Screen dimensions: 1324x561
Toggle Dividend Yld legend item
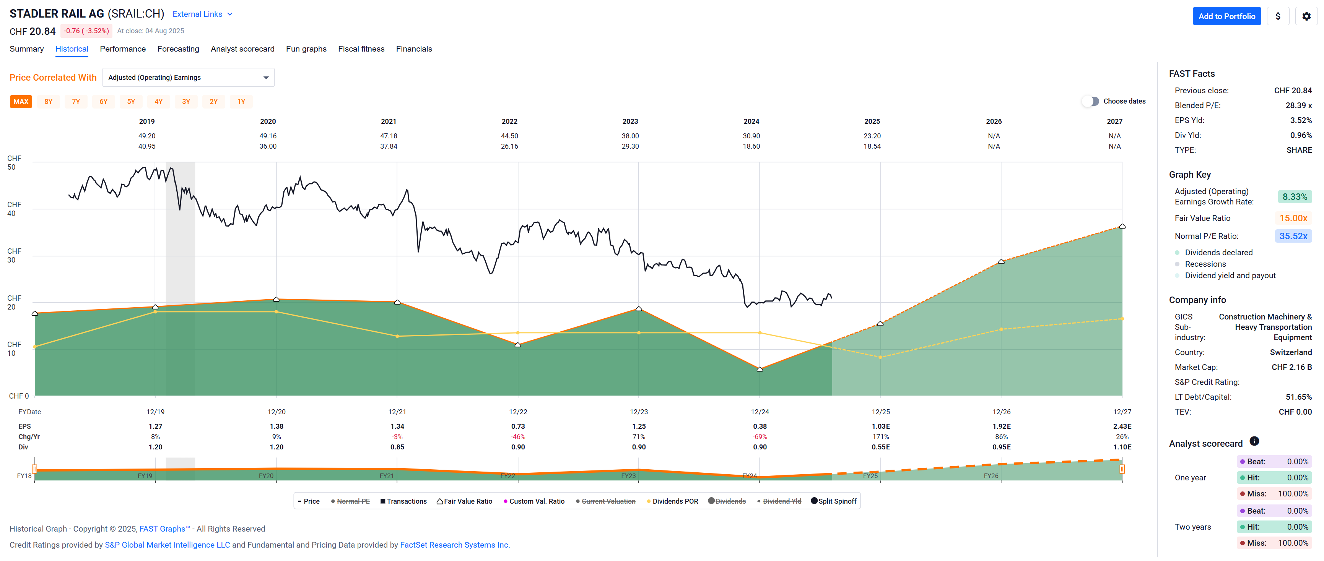(x=779, y=501)
